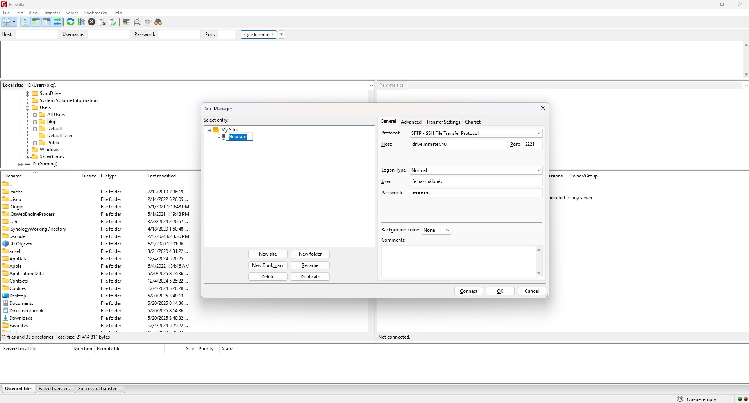The width and height of the screenshot is (749, 403).
Task: Click the Comments text area
Action: click(x=459, y=261)
